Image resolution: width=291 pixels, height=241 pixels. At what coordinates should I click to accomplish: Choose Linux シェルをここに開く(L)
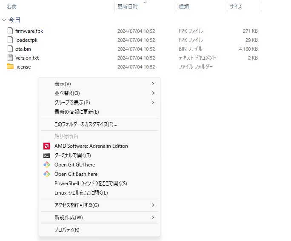tap(100, 193)
